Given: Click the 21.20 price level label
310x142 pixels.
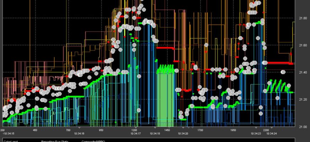Looking at the screenshot, I should click(303, 100).
